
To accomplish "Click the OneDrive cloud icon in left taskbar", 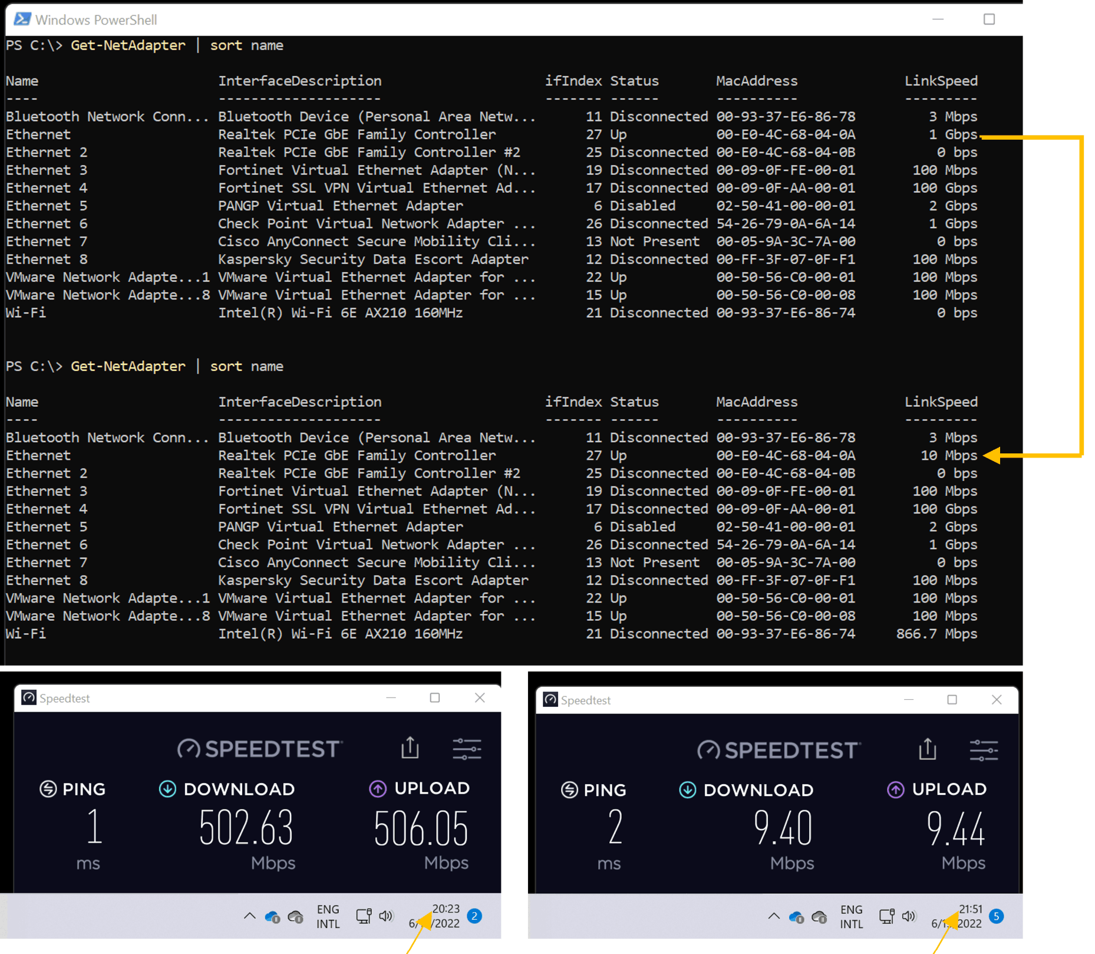I will [272, 917].
